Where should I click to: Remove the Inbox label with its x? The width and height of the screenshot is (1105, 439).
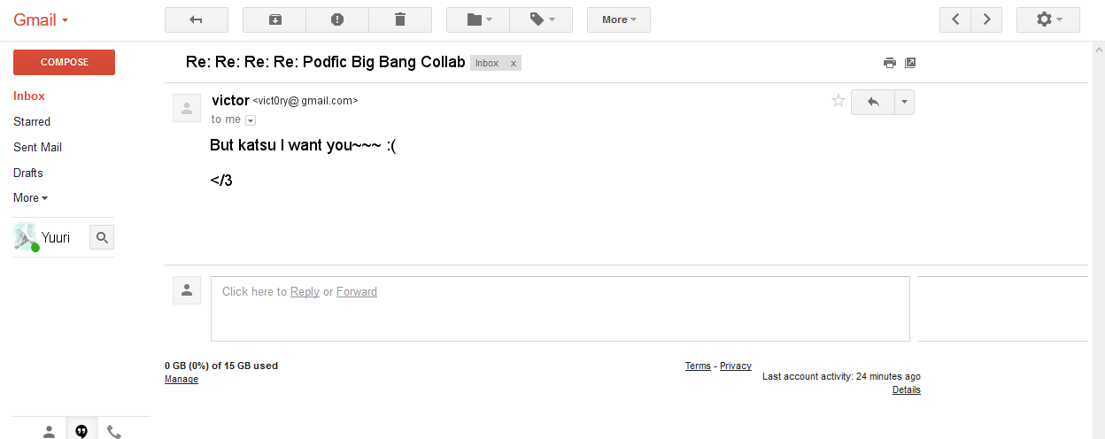[x=514, y=64]
